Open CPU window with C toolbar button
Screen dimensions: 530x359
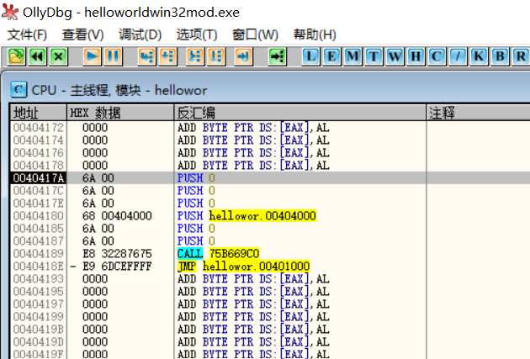[437, 56]
